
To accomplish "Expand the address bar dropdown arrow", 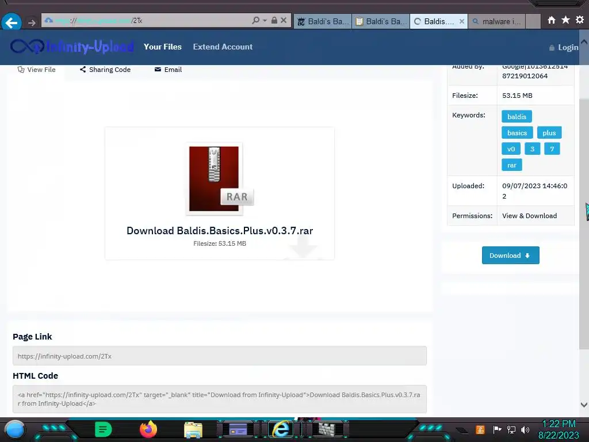I will pyautogui.click(x=265, y=20).
